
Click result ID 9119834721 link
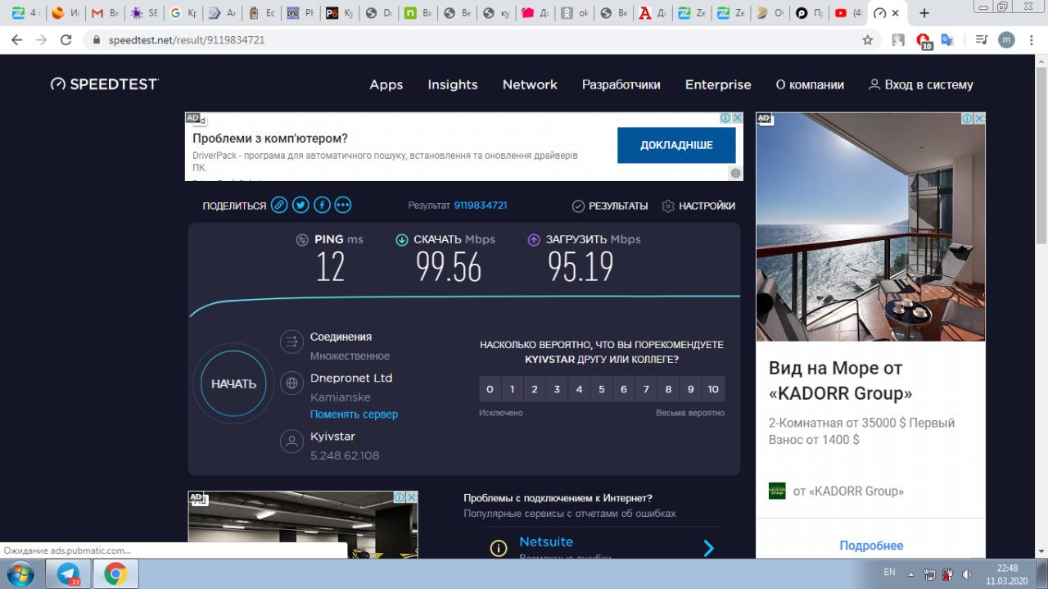(x=481, y=206)
